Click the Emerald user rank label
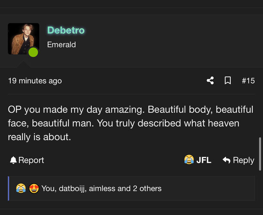 pos(62,44)
